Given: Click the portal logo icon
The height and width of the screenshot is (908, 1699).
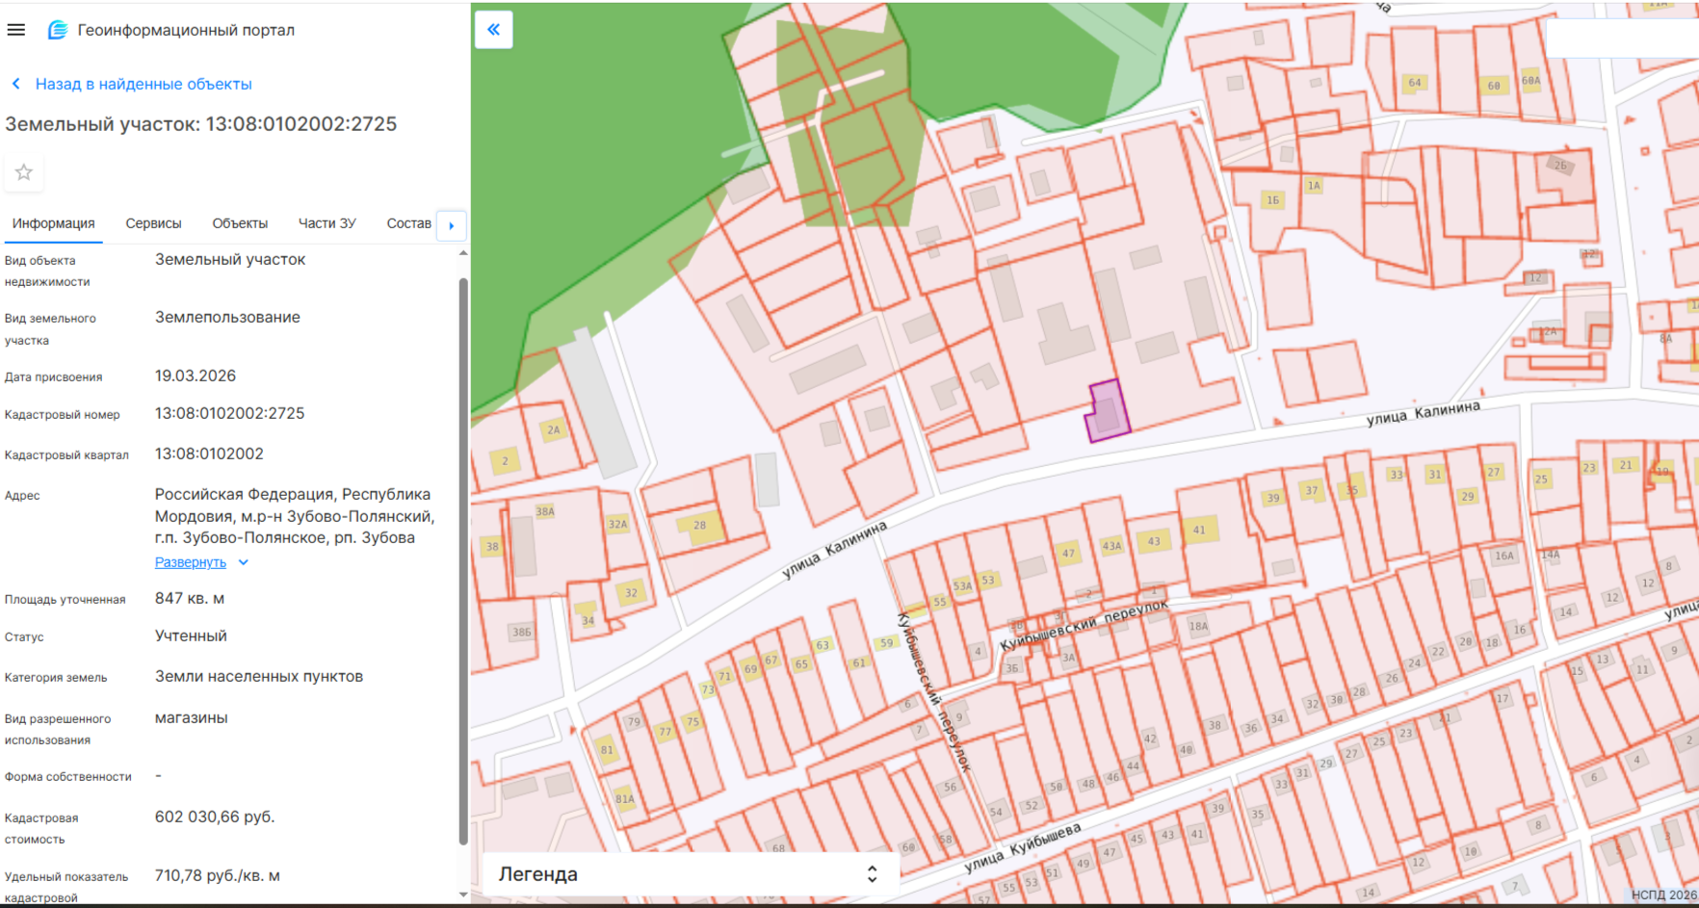Looking at the screenshot, I should 58,30.
